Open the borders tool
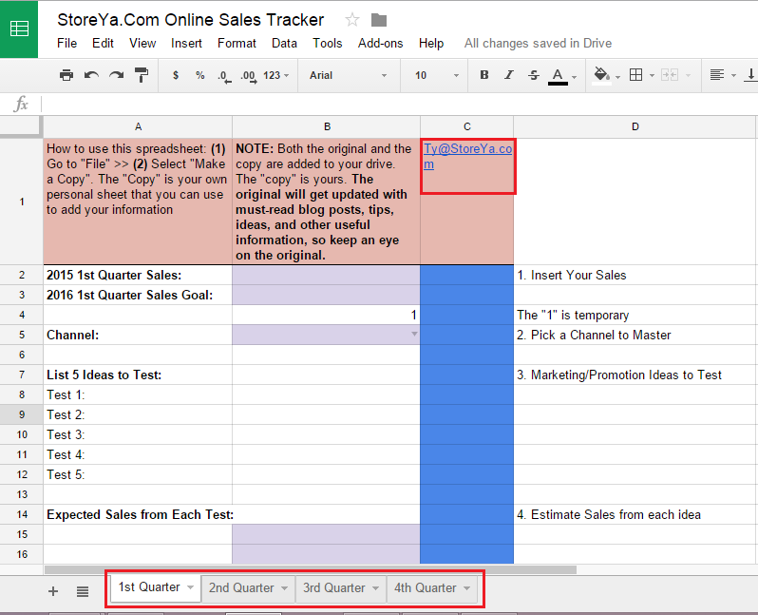758x615 pixels. (x=636, y=75)
